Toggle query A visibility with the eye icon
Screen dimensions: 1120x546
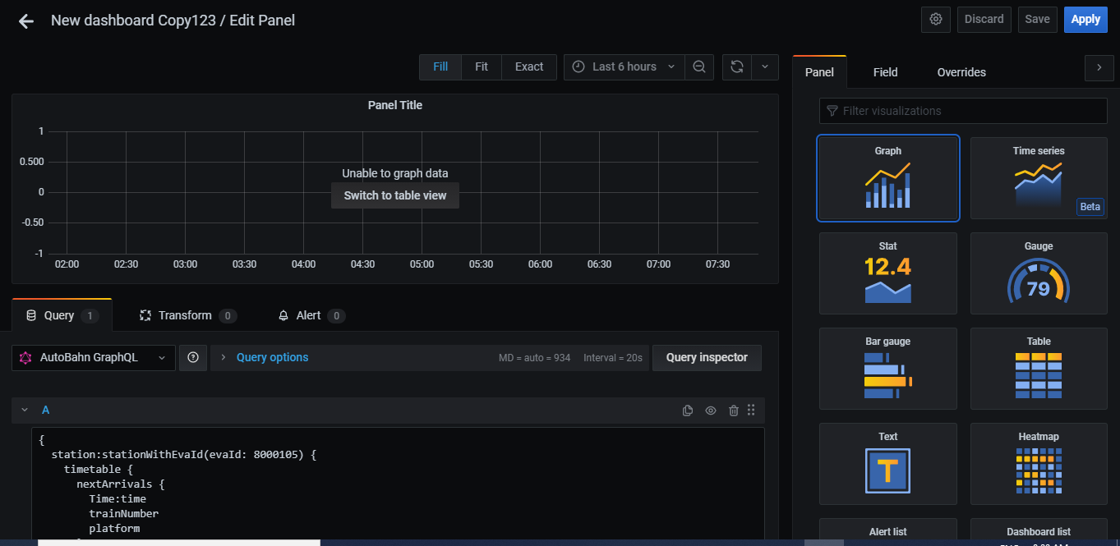(x=710, y=410)
